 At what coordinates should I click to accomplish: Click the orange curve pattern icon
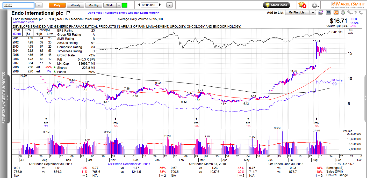[x=336, y=12]
